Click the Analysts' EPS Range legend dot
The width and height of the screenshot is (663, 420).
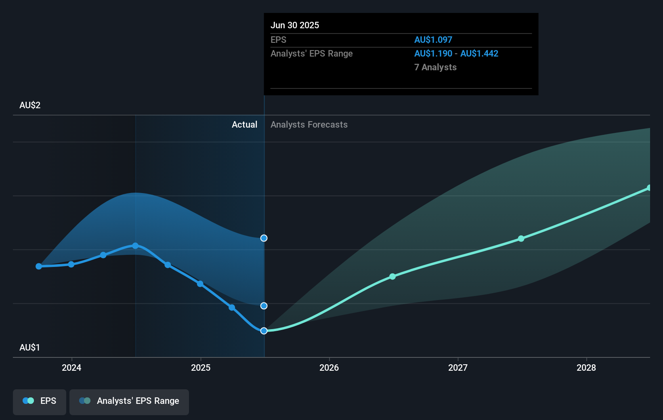pos(85,400)
